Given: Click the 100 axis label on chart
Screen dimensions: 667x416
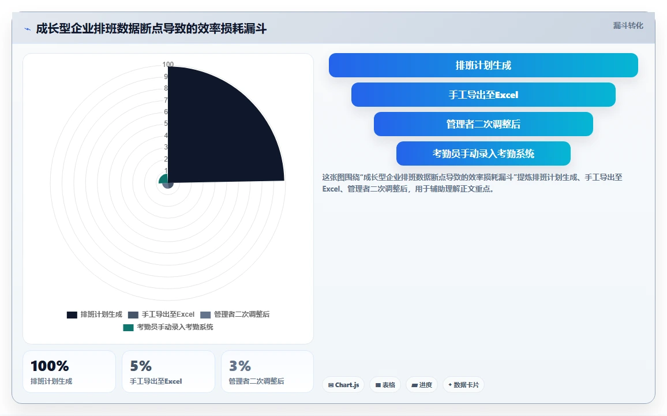Looking at the screenshot, I should [168, 65].
